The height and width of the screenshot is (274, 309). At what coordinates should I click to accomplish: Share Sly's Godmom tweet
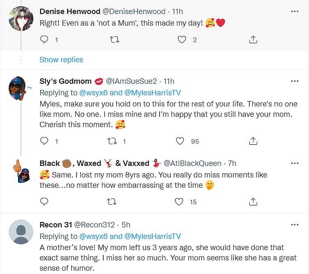253,141
